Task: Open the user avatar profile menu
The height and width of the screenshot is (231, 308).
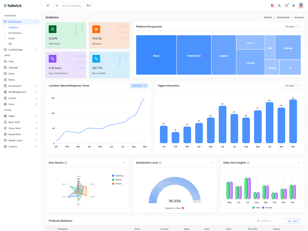Action: (x=301, y=6)
